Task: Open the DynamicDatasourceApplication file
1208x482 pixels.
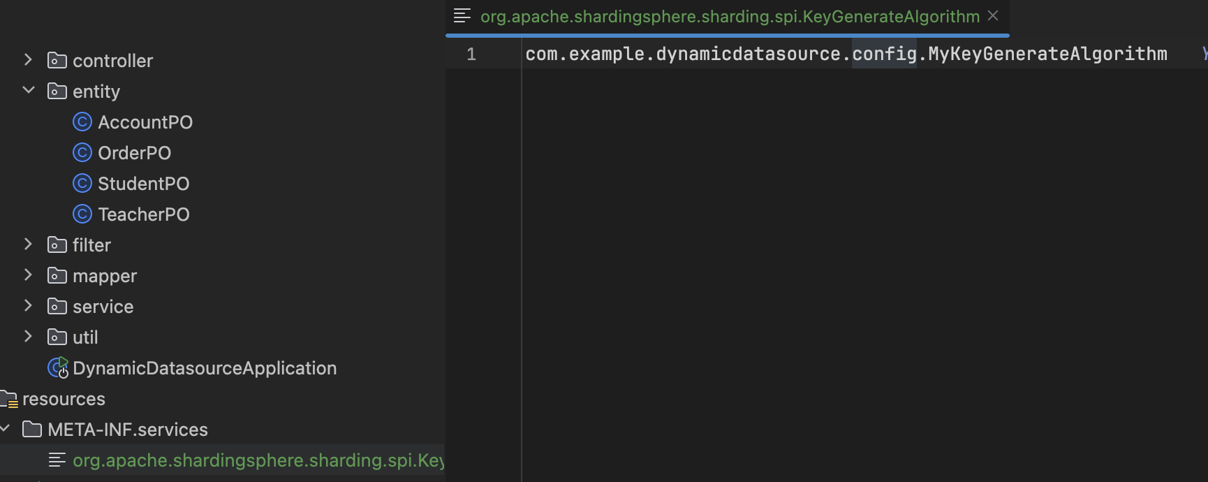Action: pyautogui.click(x=204, y=368)
